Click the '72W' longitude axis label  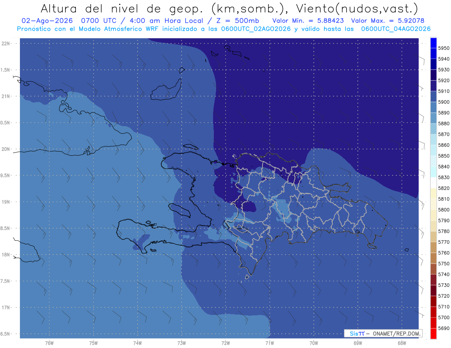pos(225,343)
